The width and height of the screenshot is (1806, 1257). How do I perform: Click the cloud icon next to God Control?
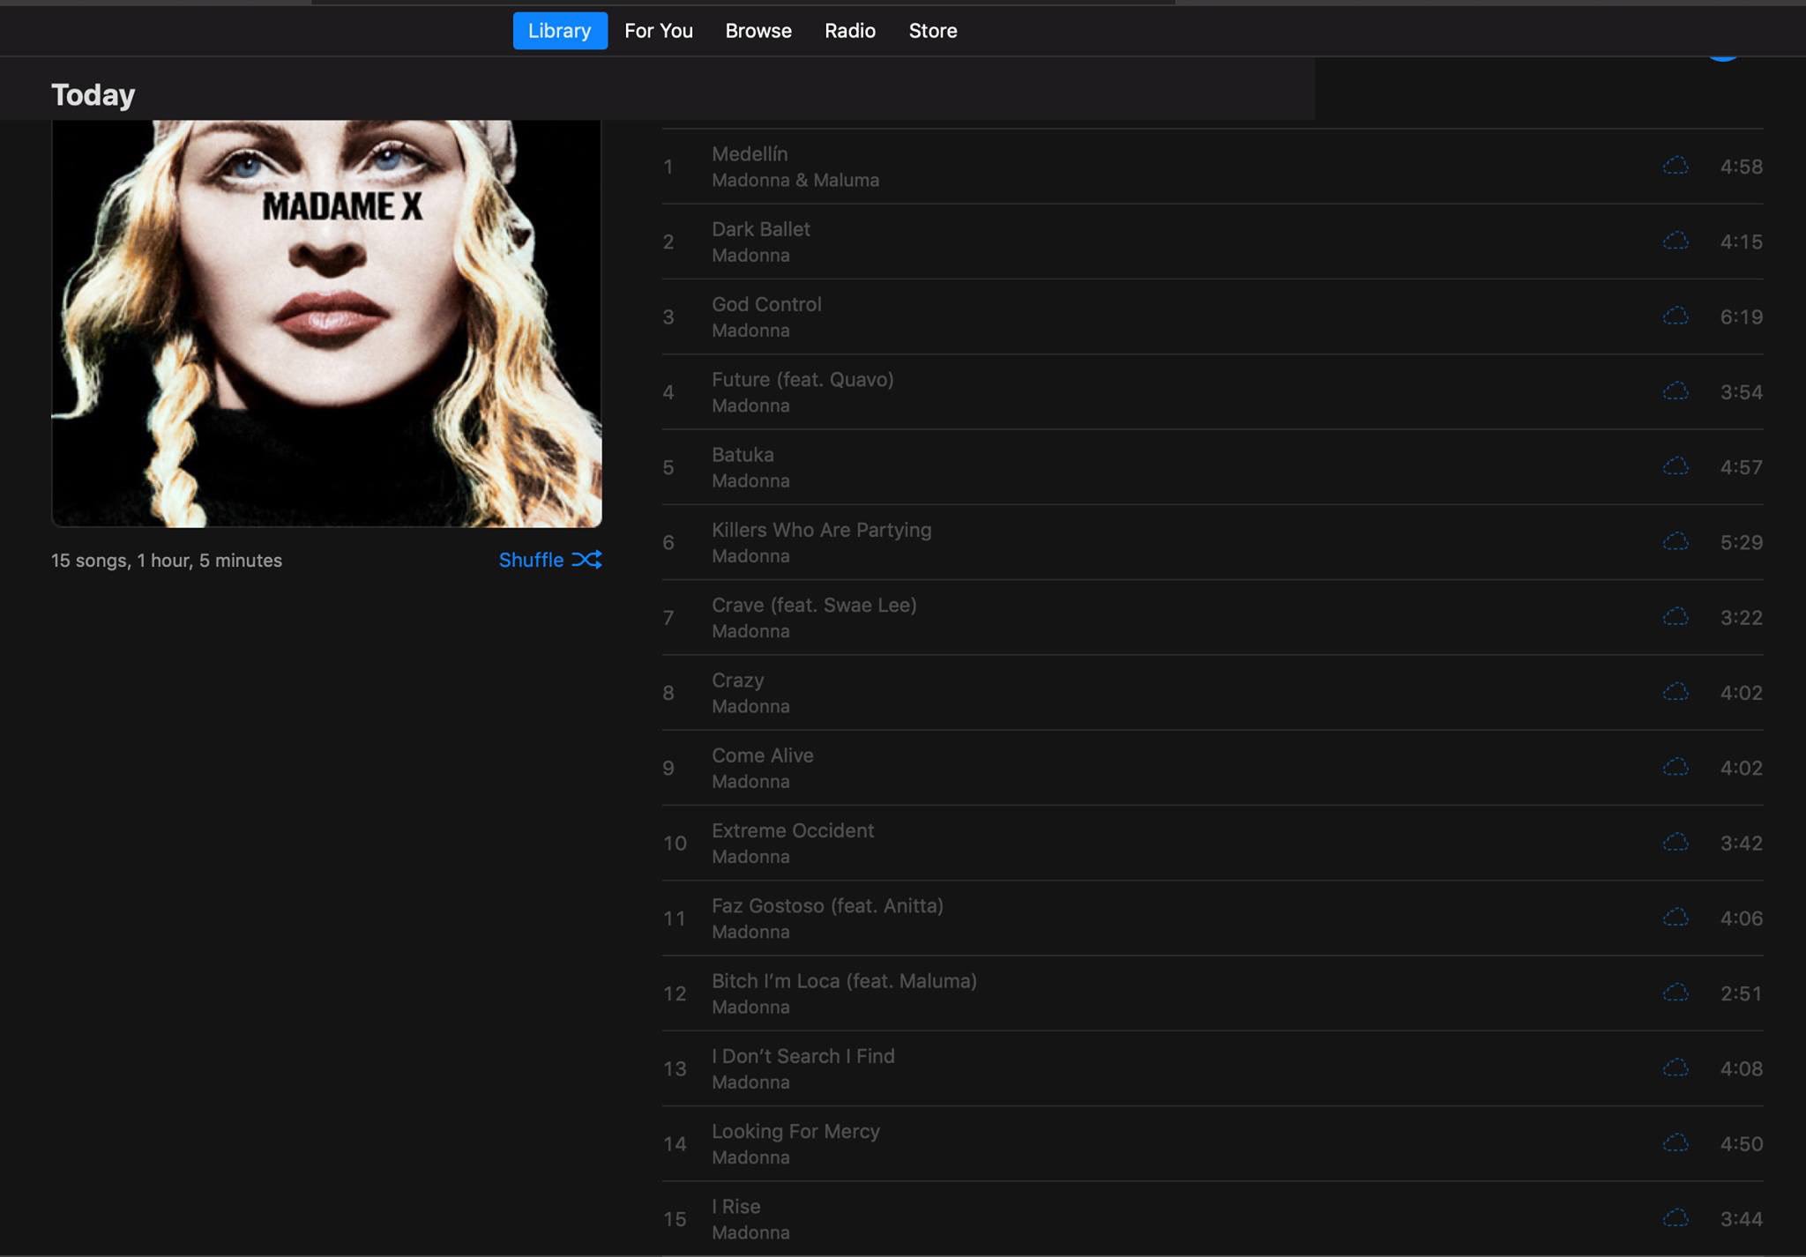tap(1675, 316)
